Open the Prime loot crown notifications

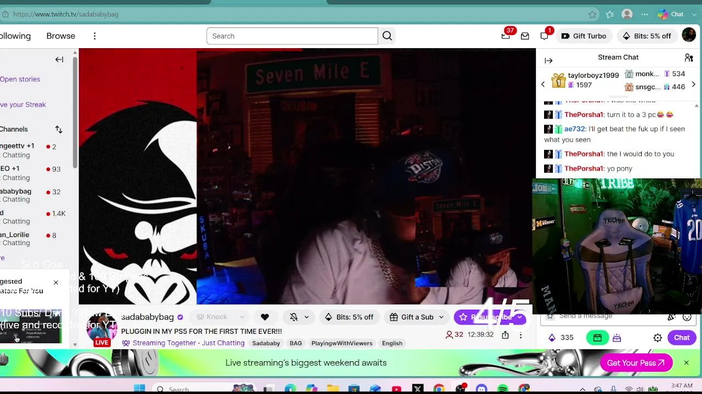coord(506,36)
